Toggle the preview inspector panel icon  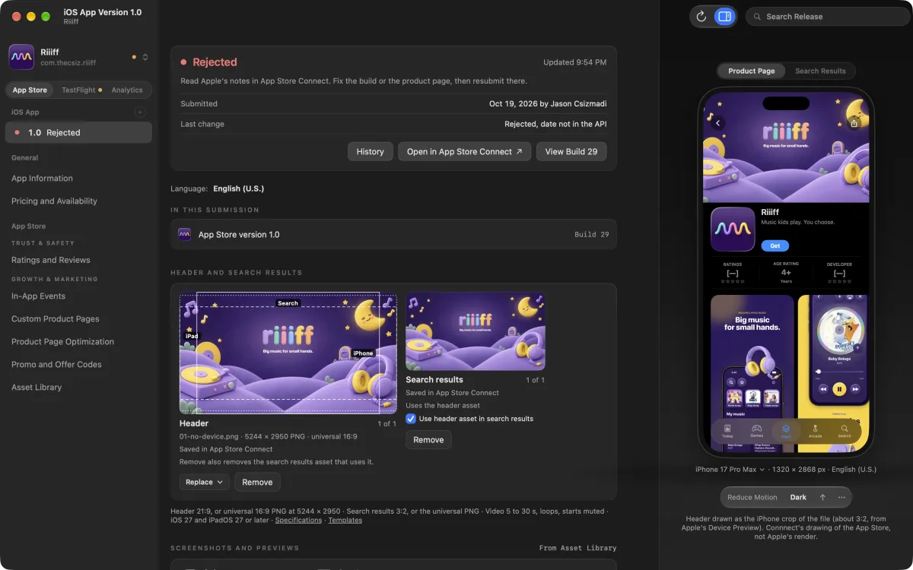tap(724, 16)
